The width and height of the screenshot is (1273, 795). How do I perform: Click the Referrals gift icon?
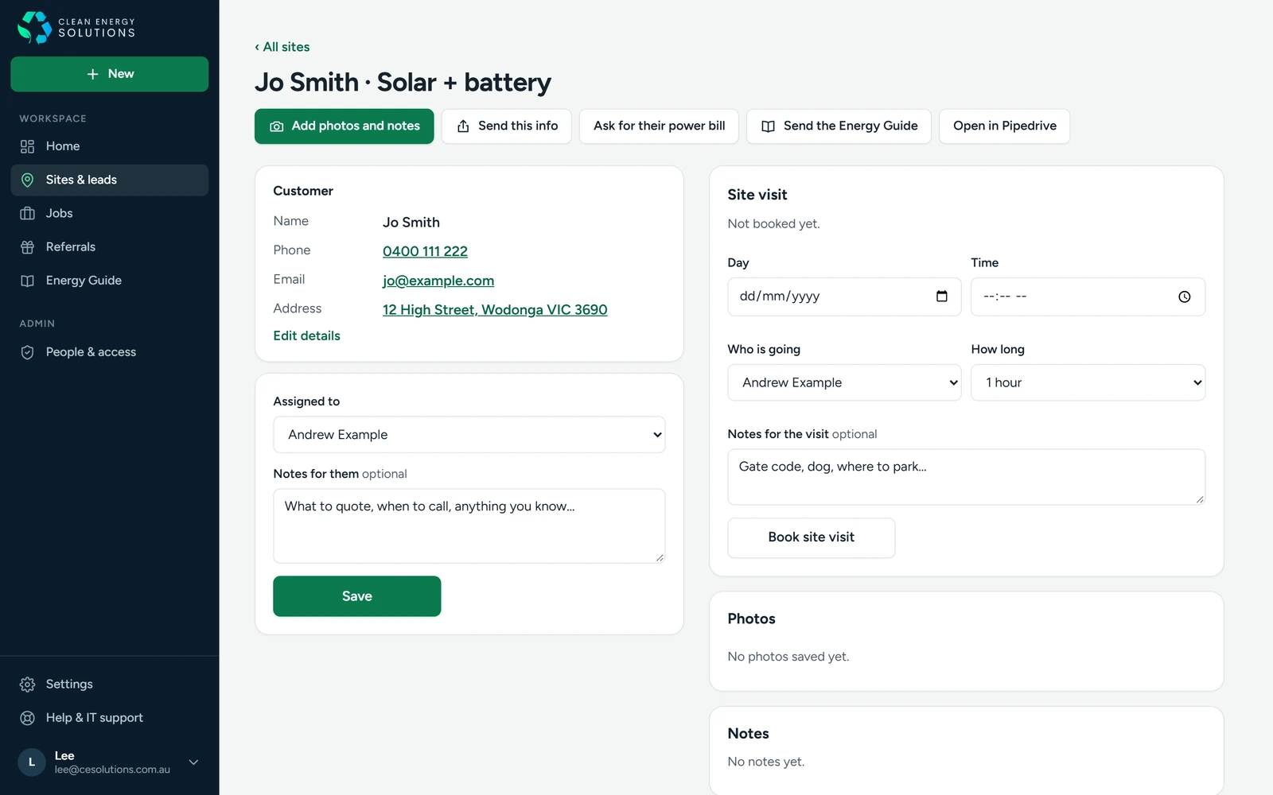point(27,247)
